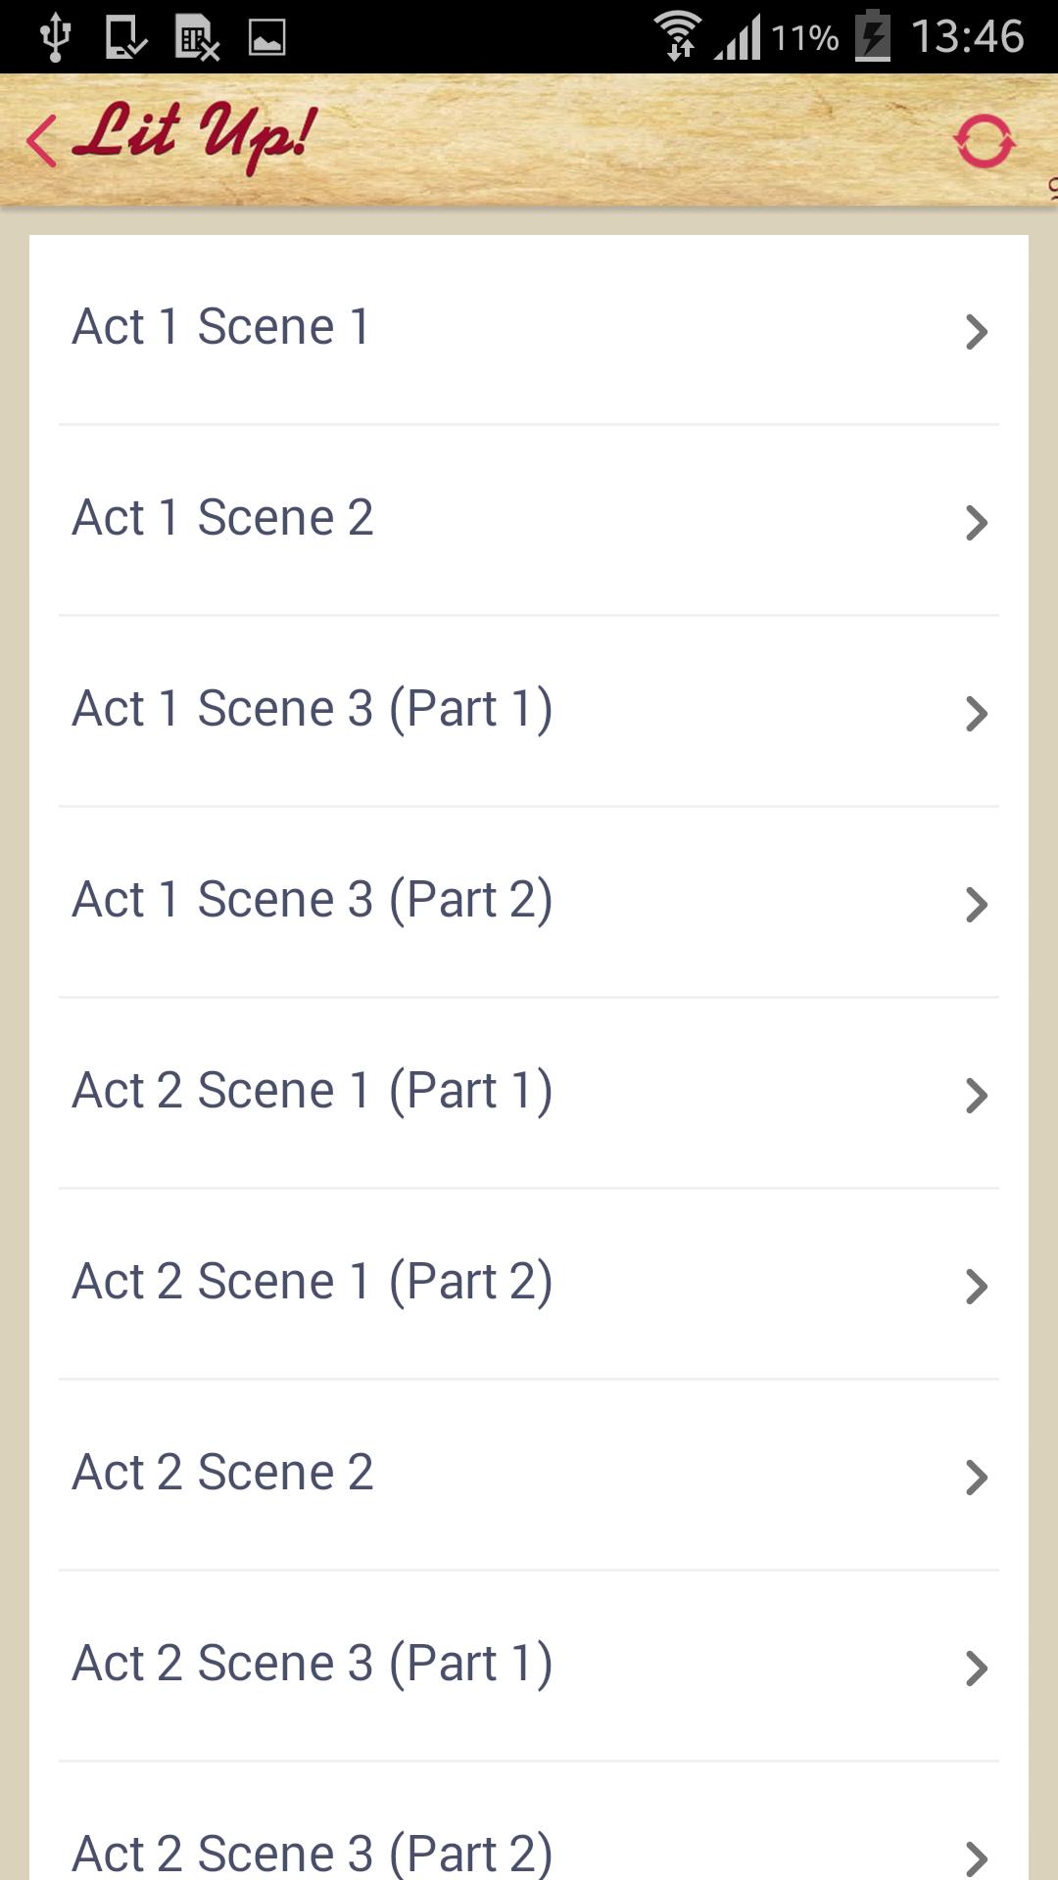Open Act 2 Scene 3 (Part 1)
Image resolution: width=1058 pixels, height=1880 pixels.
point(313,1664)
